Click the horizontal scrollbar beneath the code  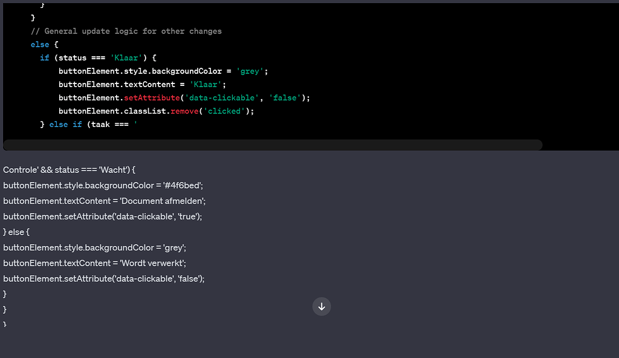click(x=272, y=145)
